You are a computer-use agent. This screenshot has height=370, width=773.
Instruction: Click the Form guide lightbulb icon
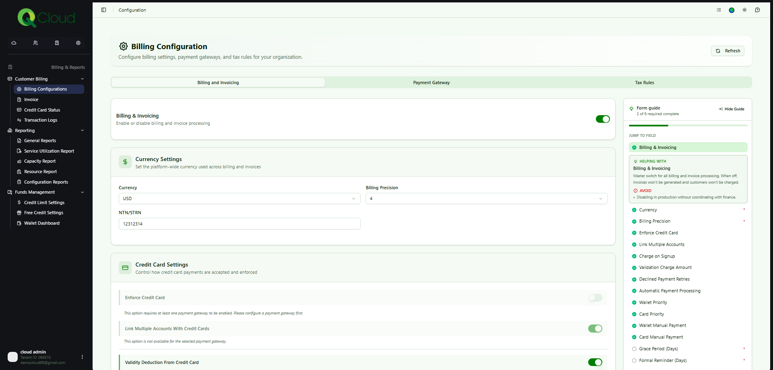[631, 108]
